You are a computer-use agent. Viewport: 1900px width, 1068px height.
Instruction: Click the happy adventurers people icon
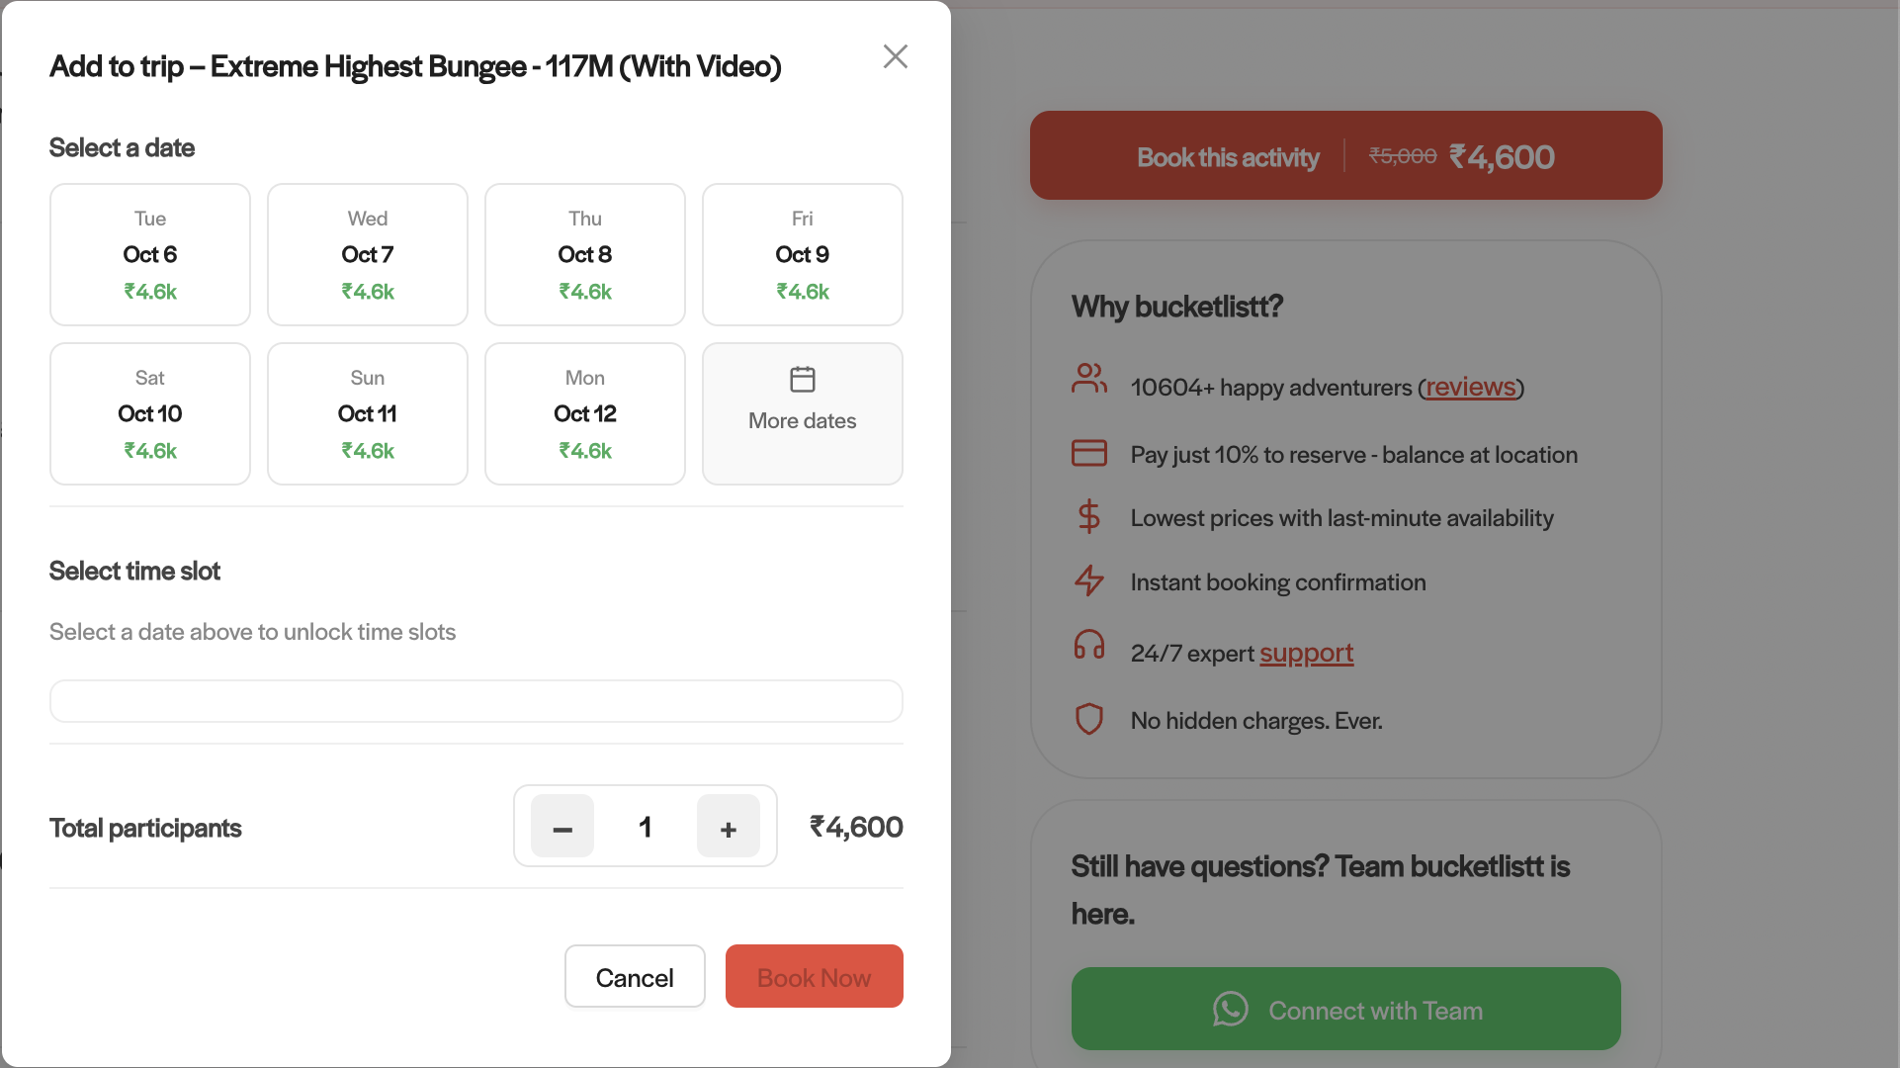(1089, 379)
